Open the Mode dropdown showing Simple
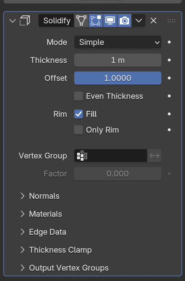The height and width of the screenshot is (281, 185). [x=118, y=42]
